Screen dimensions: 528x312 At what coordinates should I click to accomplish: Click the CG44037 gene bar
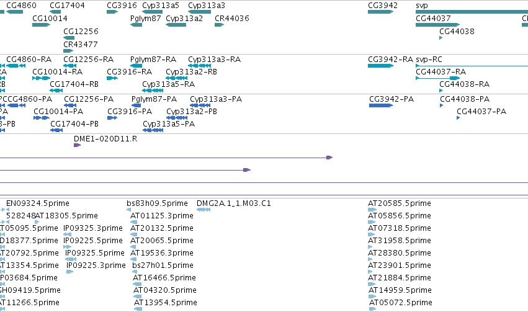438,25
